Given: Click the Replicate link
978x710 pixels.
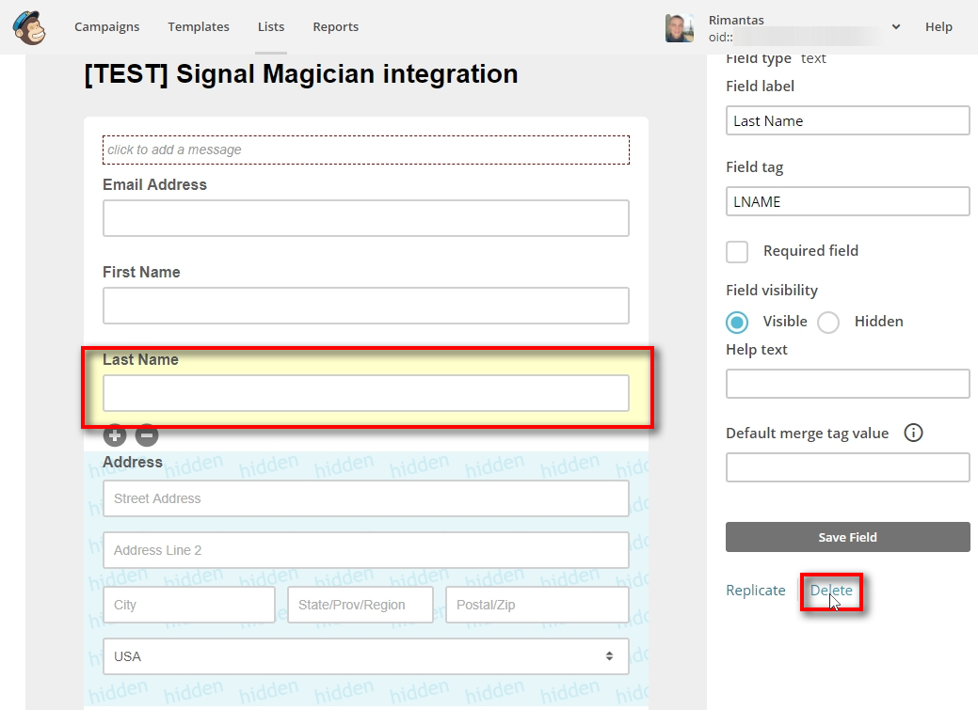Looking at the screenshot, I should (x=756, y=591).
